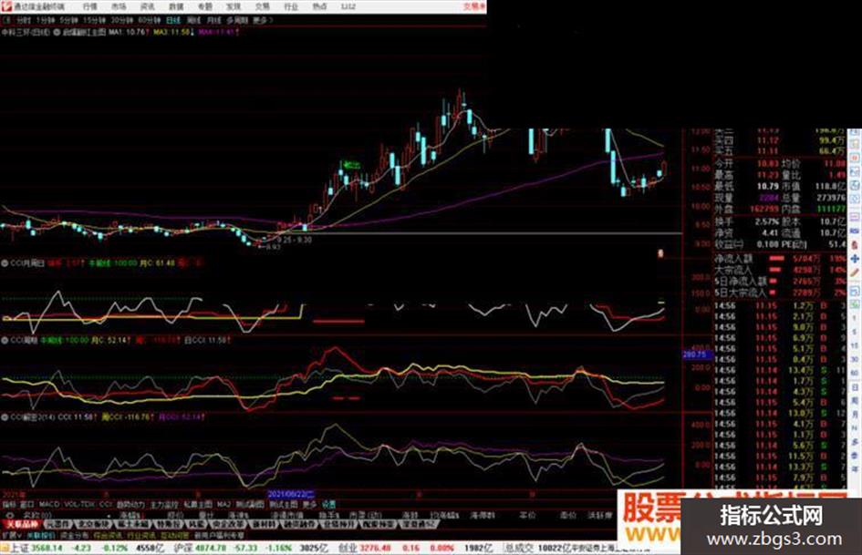The image size is (862, 555).
Task: Open CCI解密 indicator settings icon
Action: 5,417
